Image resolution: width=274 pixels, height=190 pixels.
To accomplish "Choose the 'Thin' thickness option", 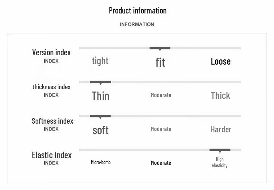I will (x=101, y=96).
